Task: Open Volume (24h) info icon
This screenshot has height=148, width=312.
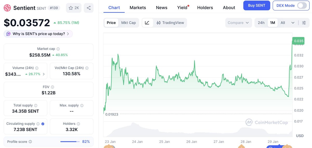Action: click(x=37, y=68)
